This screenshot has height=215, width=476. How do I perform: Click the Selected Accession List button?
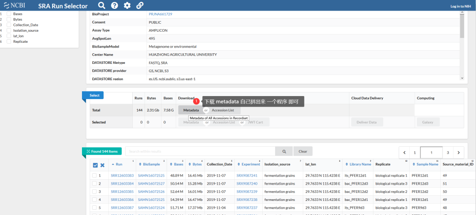pos(224,122)
